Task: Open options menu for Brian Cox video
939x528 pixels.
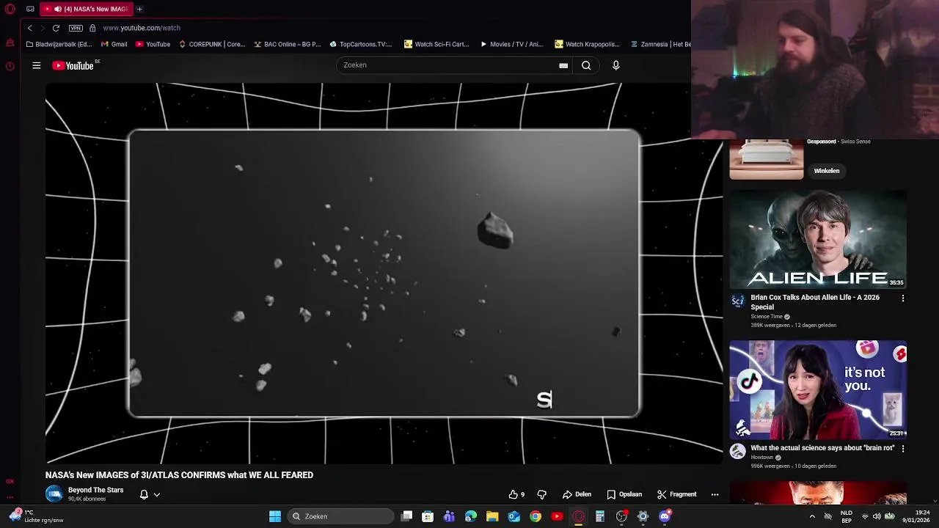Action: coord(903,298)
